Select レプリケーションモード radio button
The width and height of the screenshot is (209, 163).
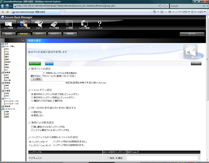coord(30,145)
